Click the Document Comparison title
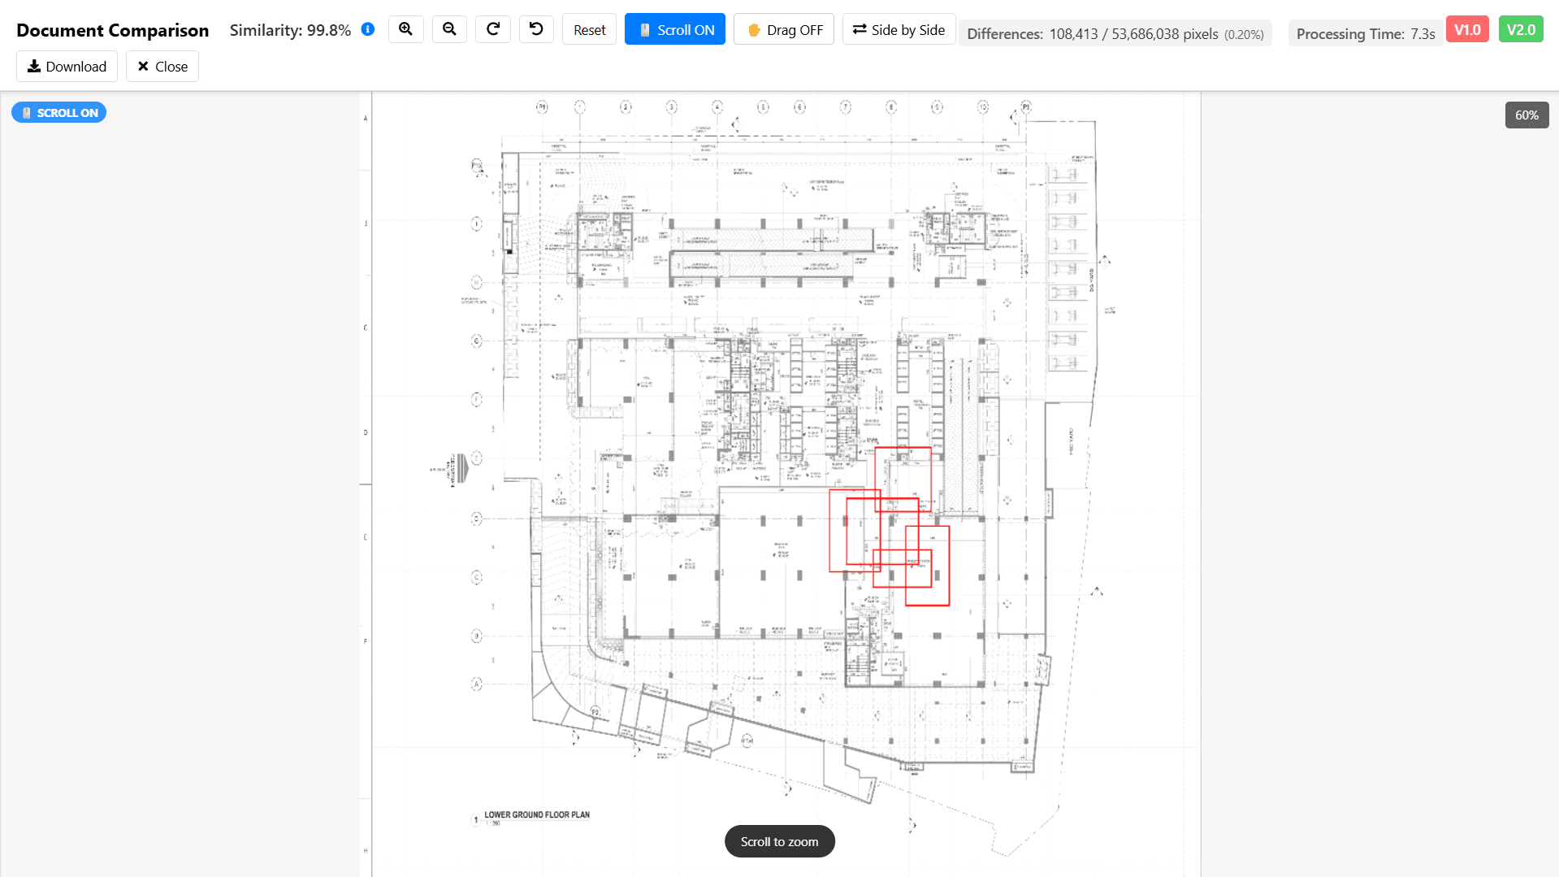1559x877 pixels. pos(112,30)
